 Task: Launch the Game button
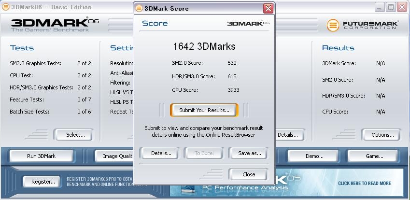coord(373,157)
